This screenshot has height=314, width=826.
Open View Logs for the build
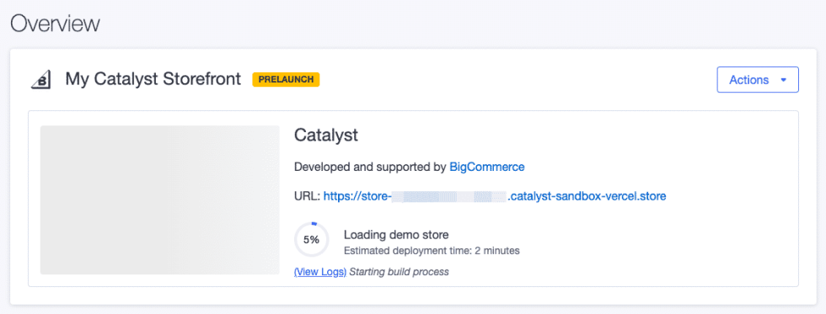tap(319, 272)
